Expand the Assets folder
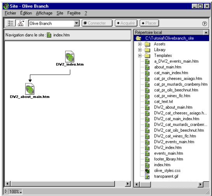Screen dimensions: 212x196 click(140, 44)
